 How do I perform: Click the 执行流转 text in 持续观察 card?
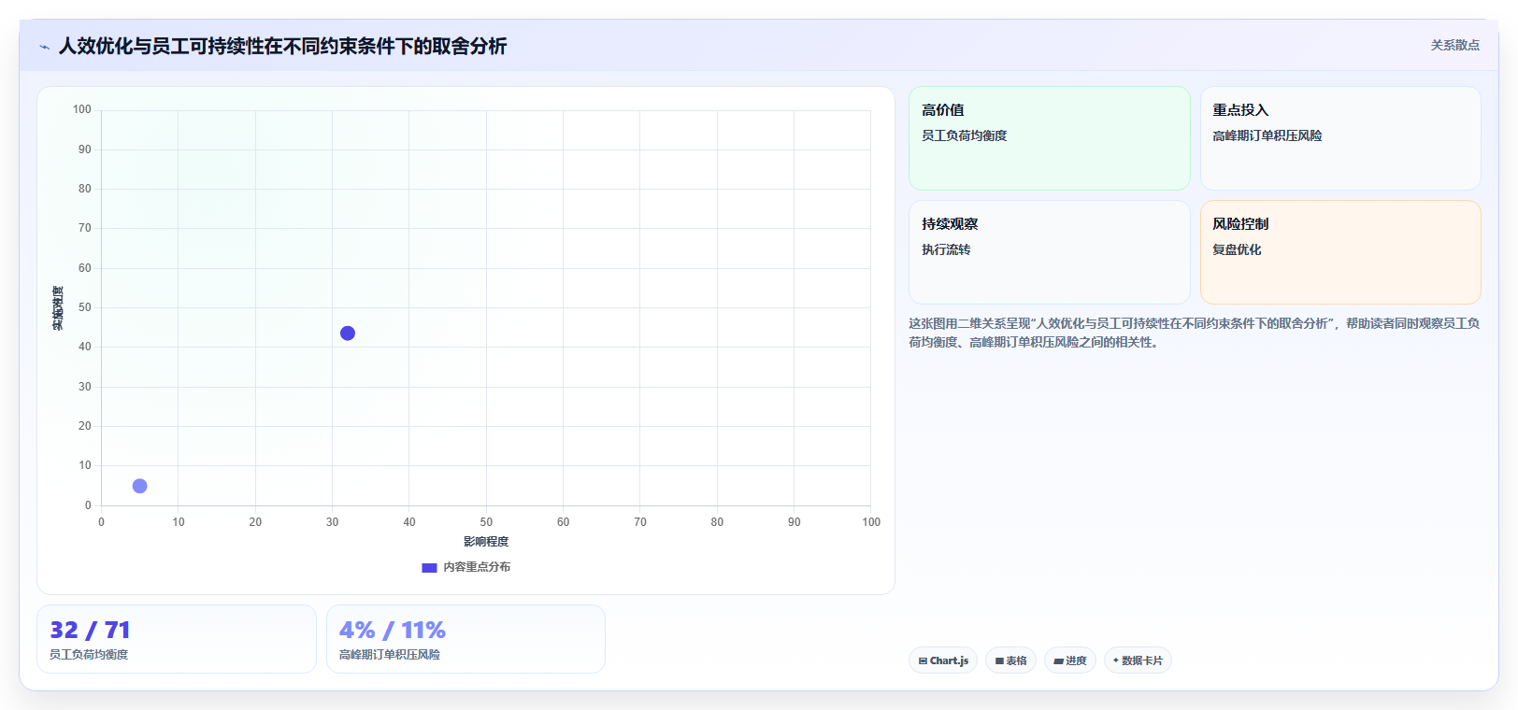click(946, 249)
